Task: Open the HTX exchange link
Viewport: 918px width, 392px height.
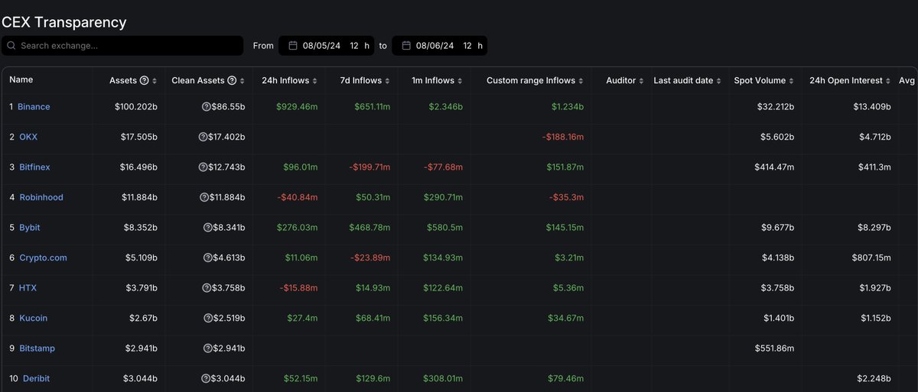Action: [28, 288]
